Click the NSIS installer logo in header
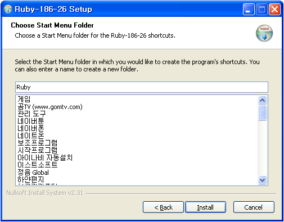The image size is (284, 222). point(264,33)
